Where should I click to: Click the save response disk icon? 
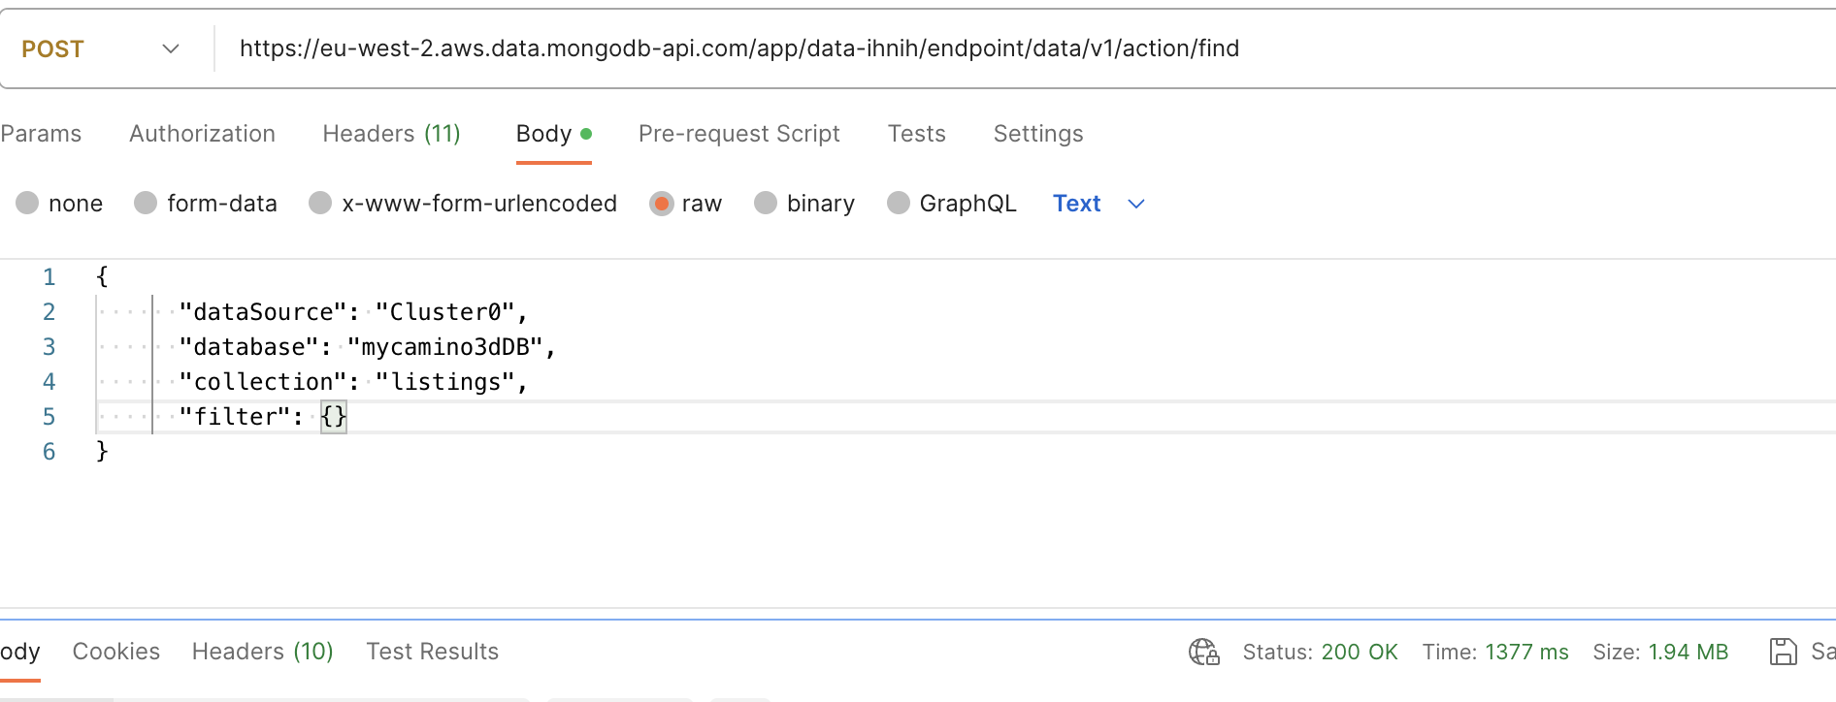[x=1783, y=652]
